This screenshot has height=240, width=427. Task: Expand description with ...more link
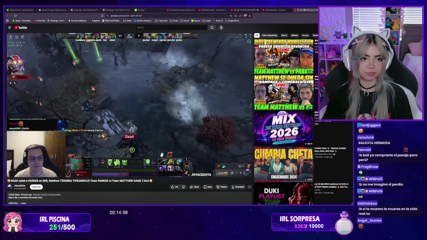pos(23,203)
